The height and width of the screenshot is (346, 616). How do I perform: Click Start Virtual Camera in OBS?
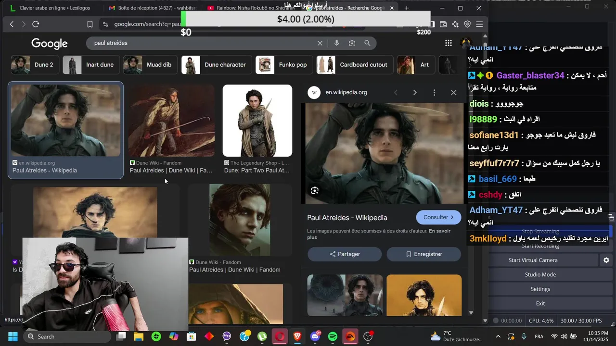(x=533, y=260)
